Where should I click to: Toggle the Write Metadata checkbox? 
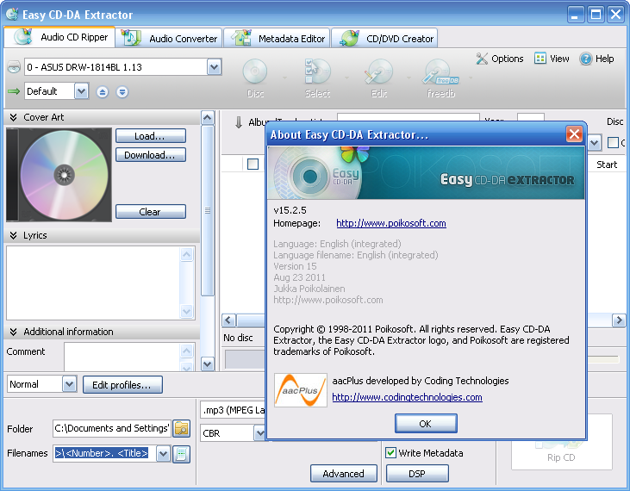(390, 453)
